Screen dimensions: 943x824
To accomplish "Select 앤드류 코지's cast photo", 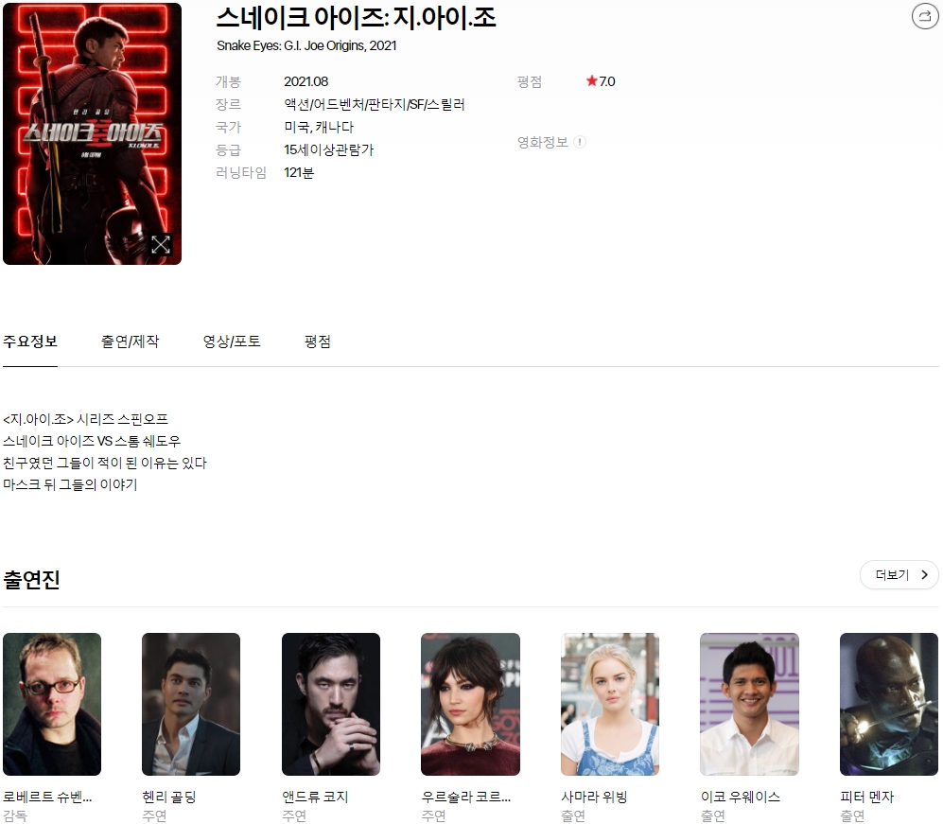I will click(331, 704).
